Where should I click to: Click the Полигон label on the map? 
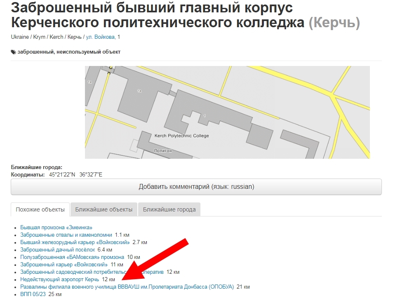click(163, 151)
